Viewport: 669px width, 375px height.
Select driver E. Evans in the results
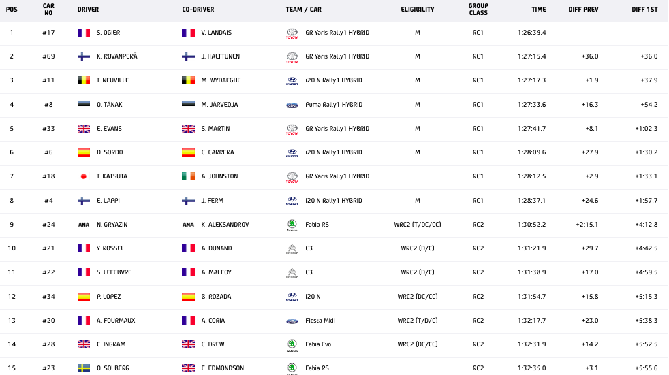click(108, 129)
